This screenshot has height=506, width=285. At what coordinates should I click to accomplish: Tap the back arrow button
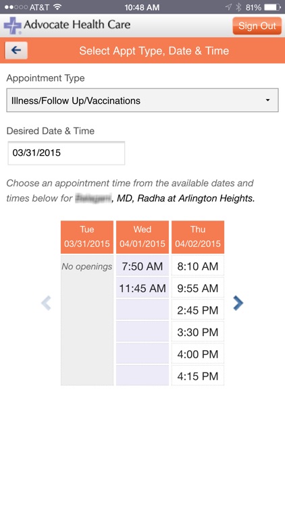tap(16, 51)
